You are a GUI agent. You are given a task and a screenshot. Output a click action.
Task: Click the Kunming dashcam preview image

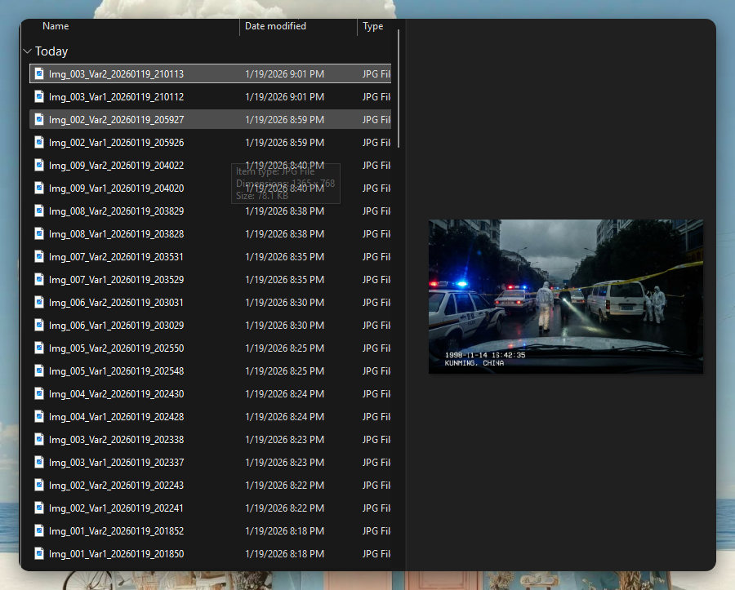[565, 296]
